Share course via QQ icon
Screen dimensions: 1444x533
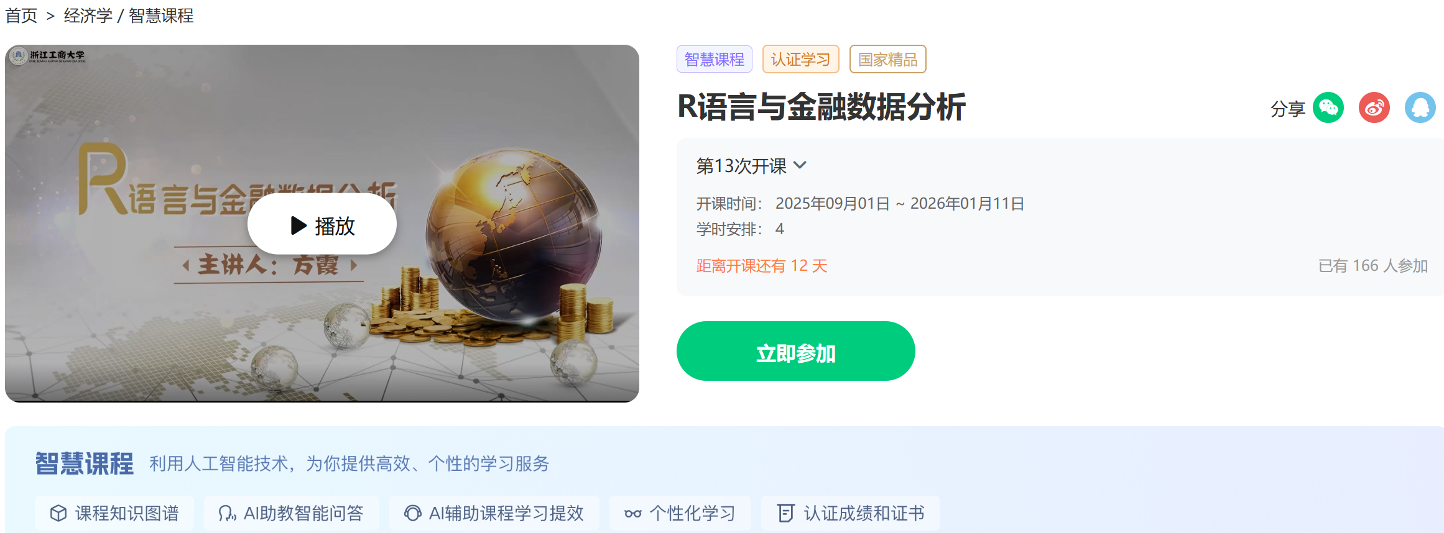click(1420, 107)
